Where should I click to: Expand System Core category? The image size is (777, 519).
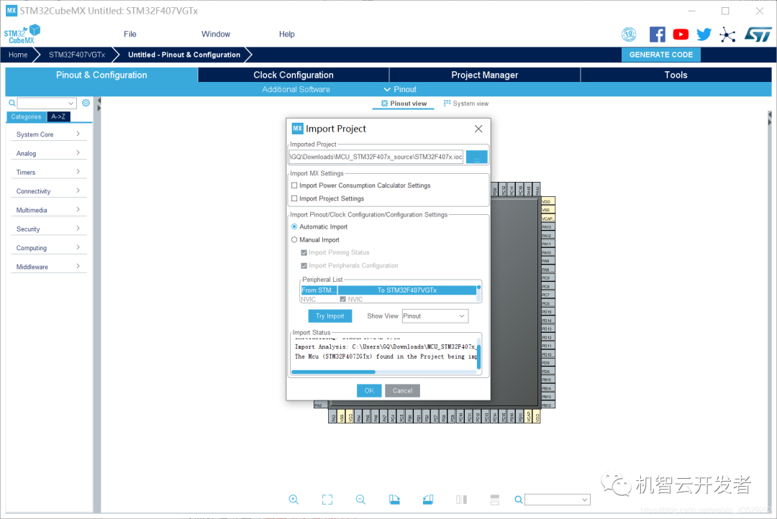(49, 134)
